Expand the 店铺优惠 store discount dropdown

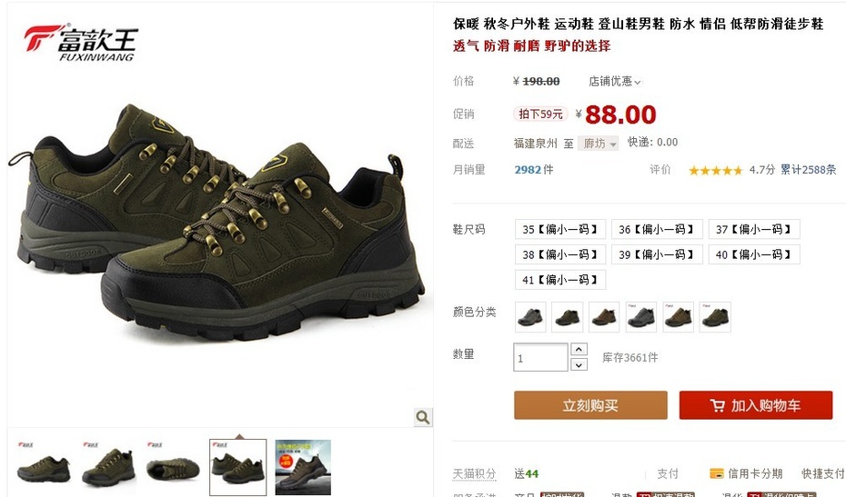pos(615,82)
